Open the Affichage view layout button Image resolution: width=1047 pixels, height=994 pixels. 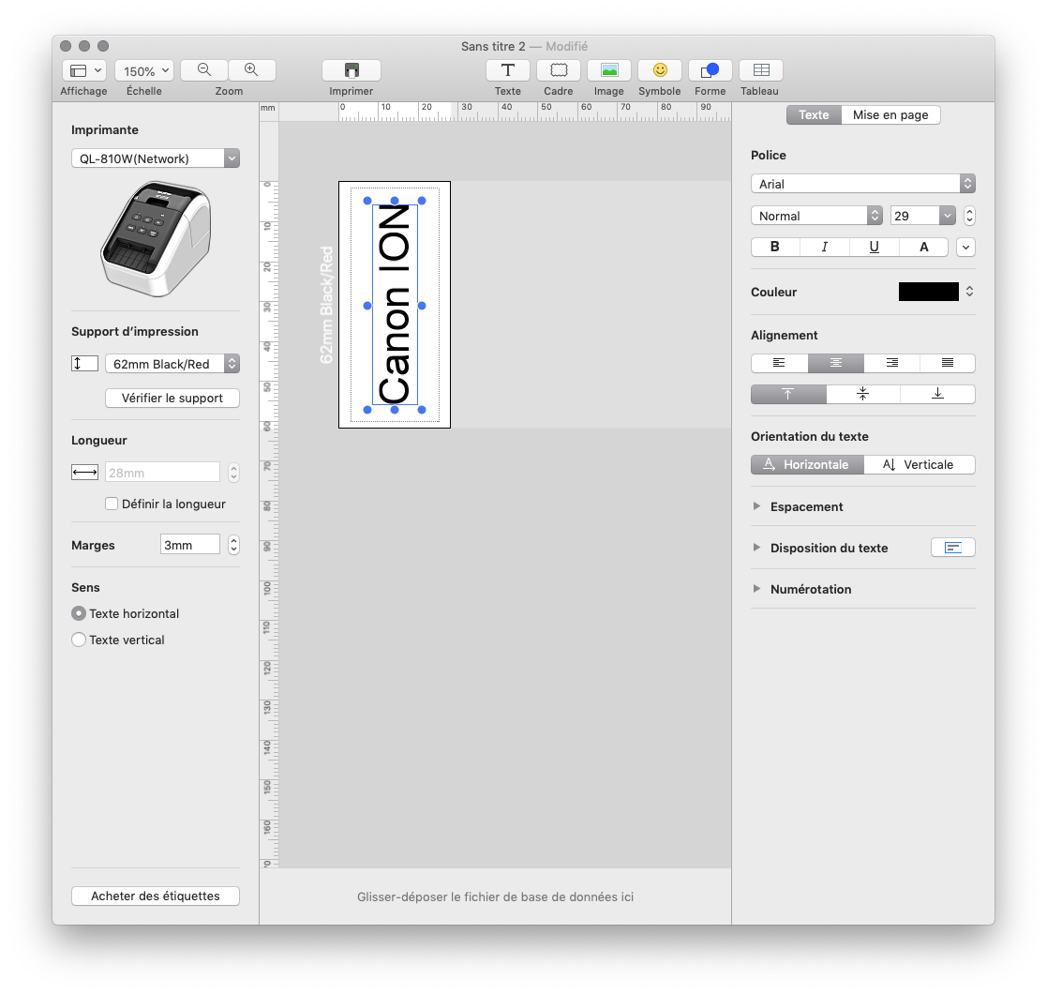(84, 70)
